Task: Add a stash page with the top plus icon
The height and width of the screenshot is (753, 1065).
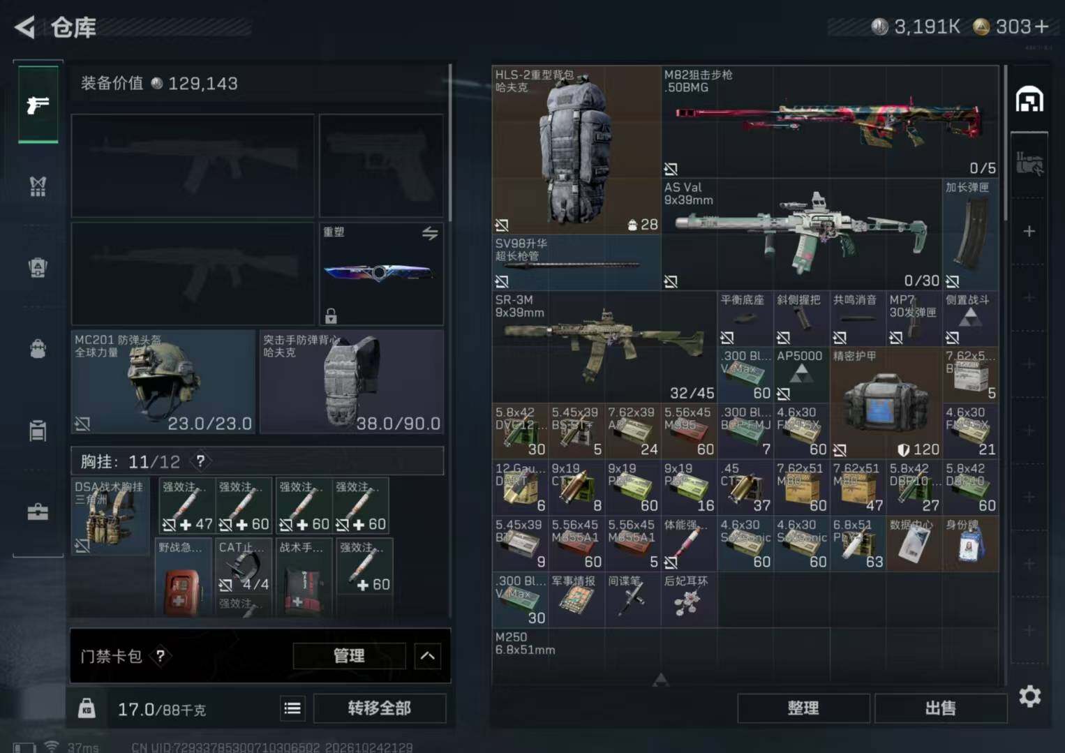Action: (x=1029, y=231)
